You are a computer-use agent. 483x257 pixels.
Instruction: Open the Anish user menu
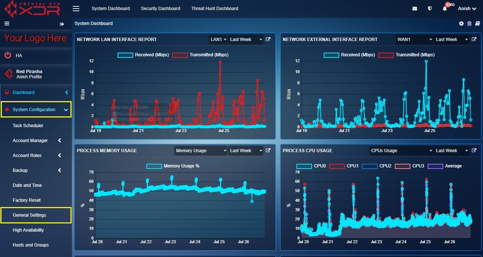(467, 9)
